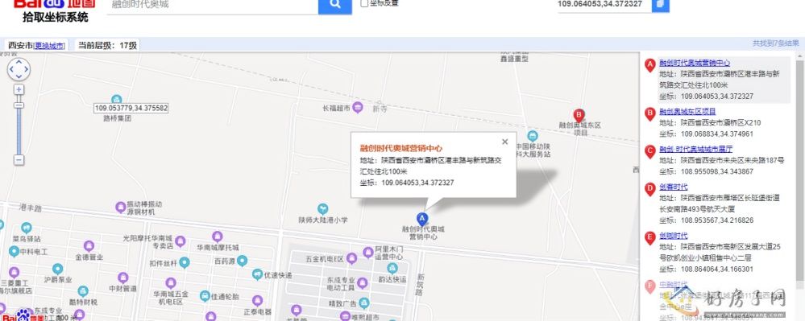Click map marker A for 融创时代奥城营销中心
This screenshot has width=805, height=321.
pos(422,219)
